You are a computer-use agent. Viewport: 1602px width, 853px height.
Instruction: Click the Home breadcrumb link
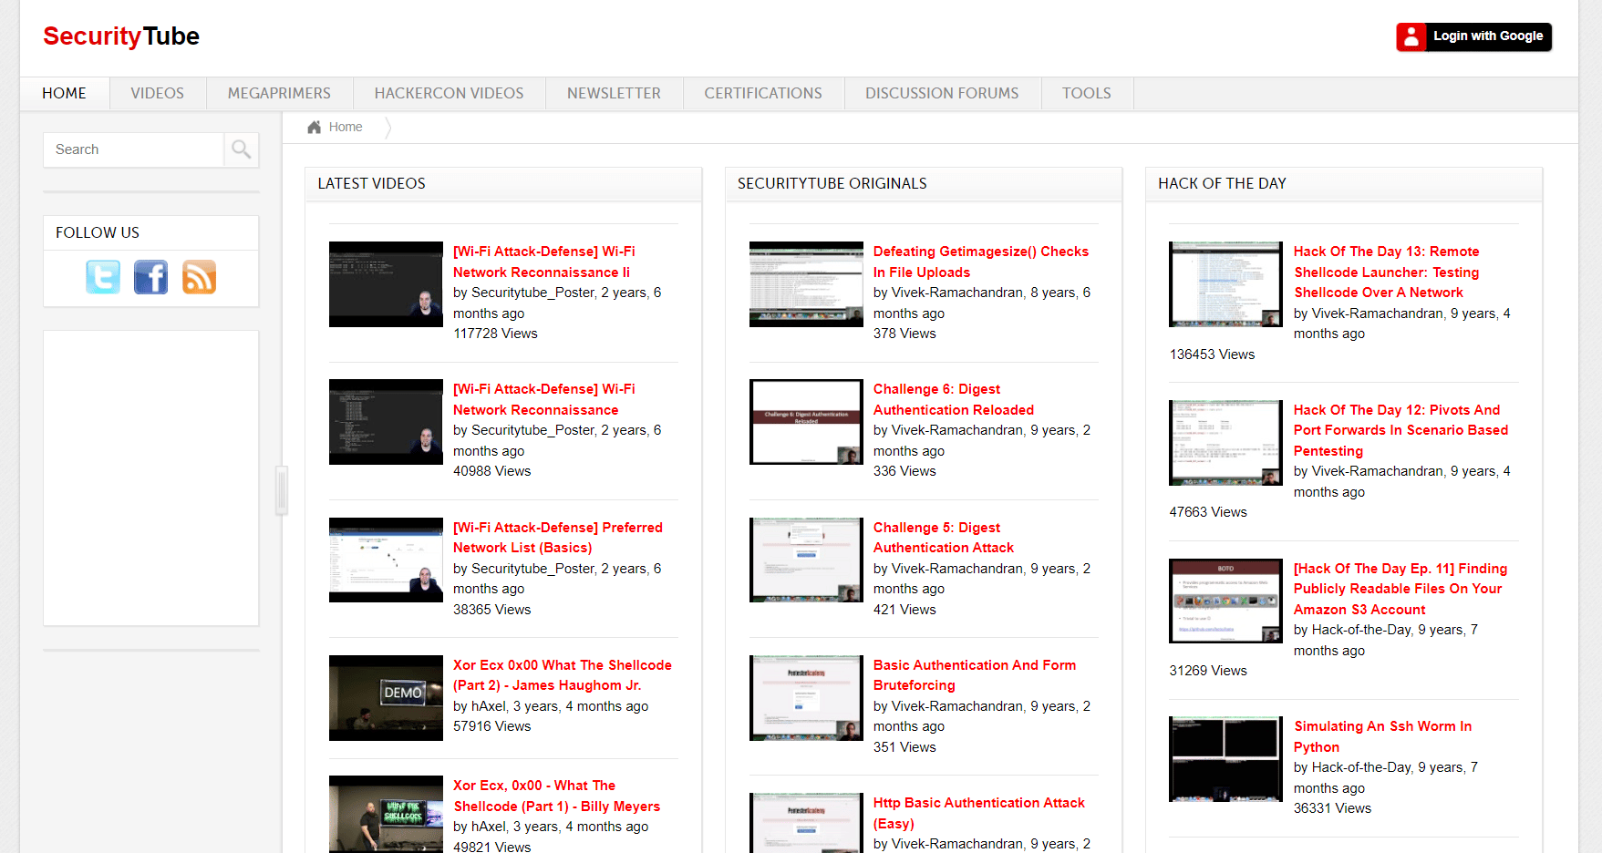(346, 127)
